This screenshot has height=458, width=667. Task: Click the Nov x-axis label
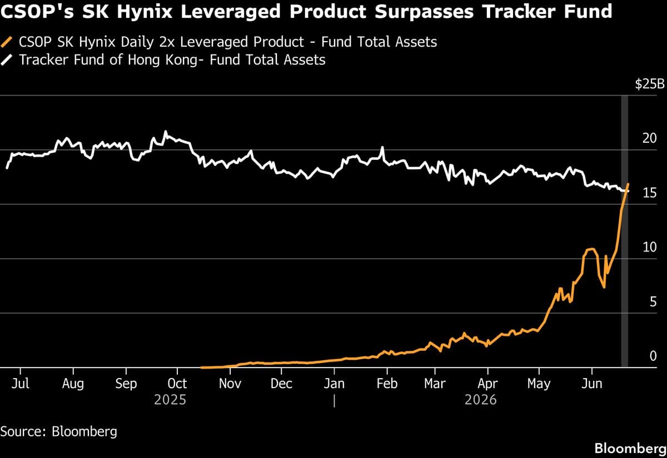click(x=230, y=383)
